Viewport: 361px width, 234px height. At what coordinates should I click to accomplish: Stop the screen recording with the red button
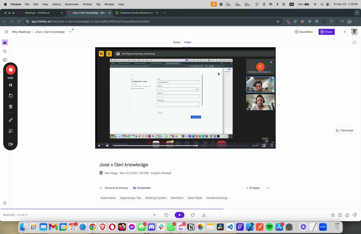coord(10,70)
